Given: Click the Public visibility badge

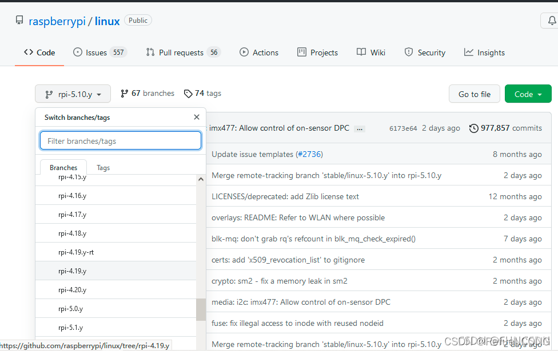Looking at the screenshot, I should point(138,20).
